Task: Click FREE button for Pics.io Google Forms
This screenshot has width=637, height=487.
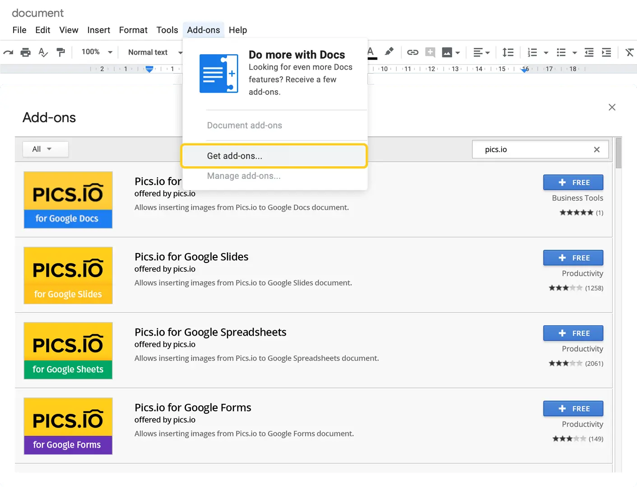Action: (x=573, y=409)
